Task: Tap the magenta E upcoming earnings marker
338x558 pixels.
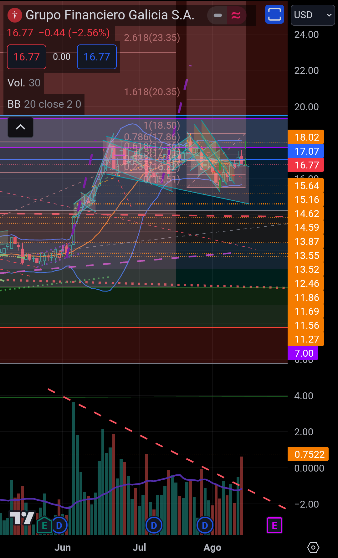Action: coord(274,525)
